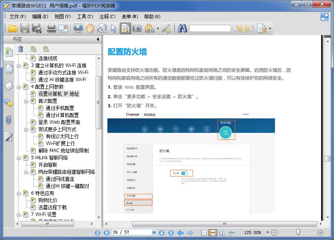Screen dimensions: 334x240
Task: Collapse the '3 建立计算机的 Wi-Fi 连接' node
Action: (19, 66)
